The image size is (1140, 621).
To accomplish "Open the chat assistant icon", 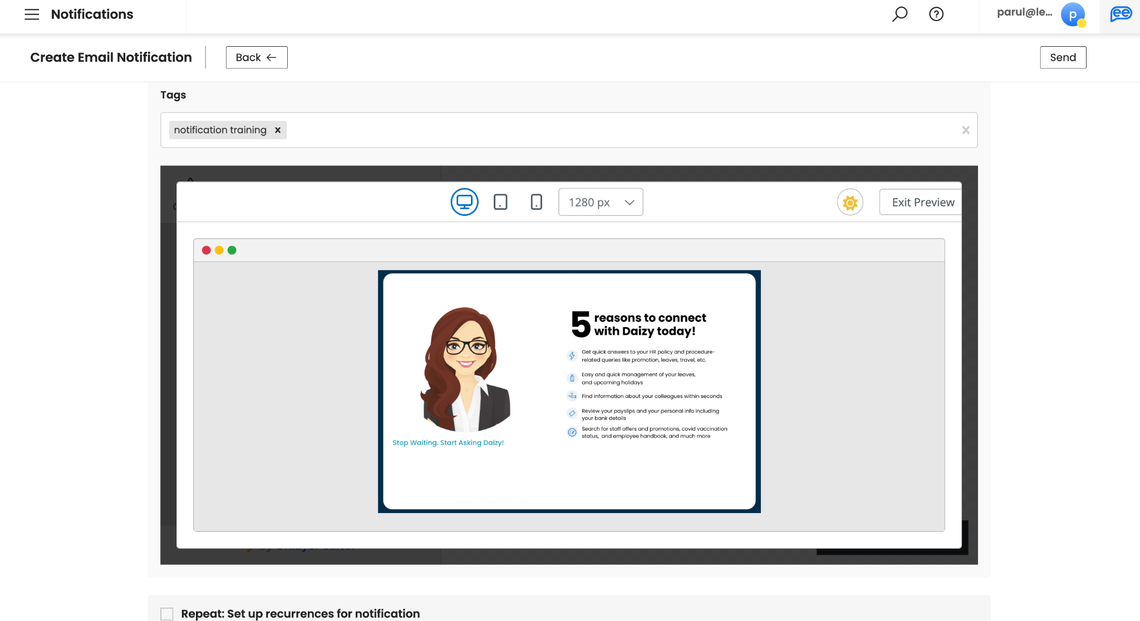I will (x=1121, y=14).
